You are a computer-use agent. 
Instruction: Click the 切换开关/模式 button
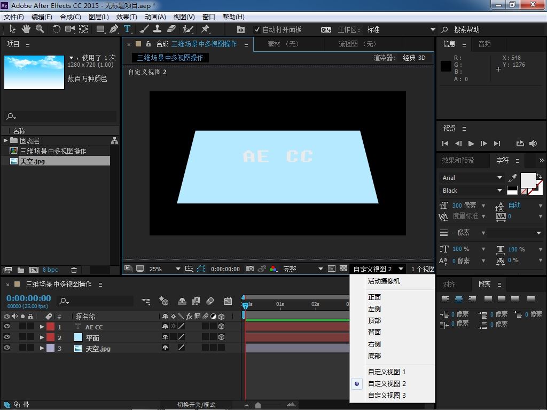(x=196, y=405)
